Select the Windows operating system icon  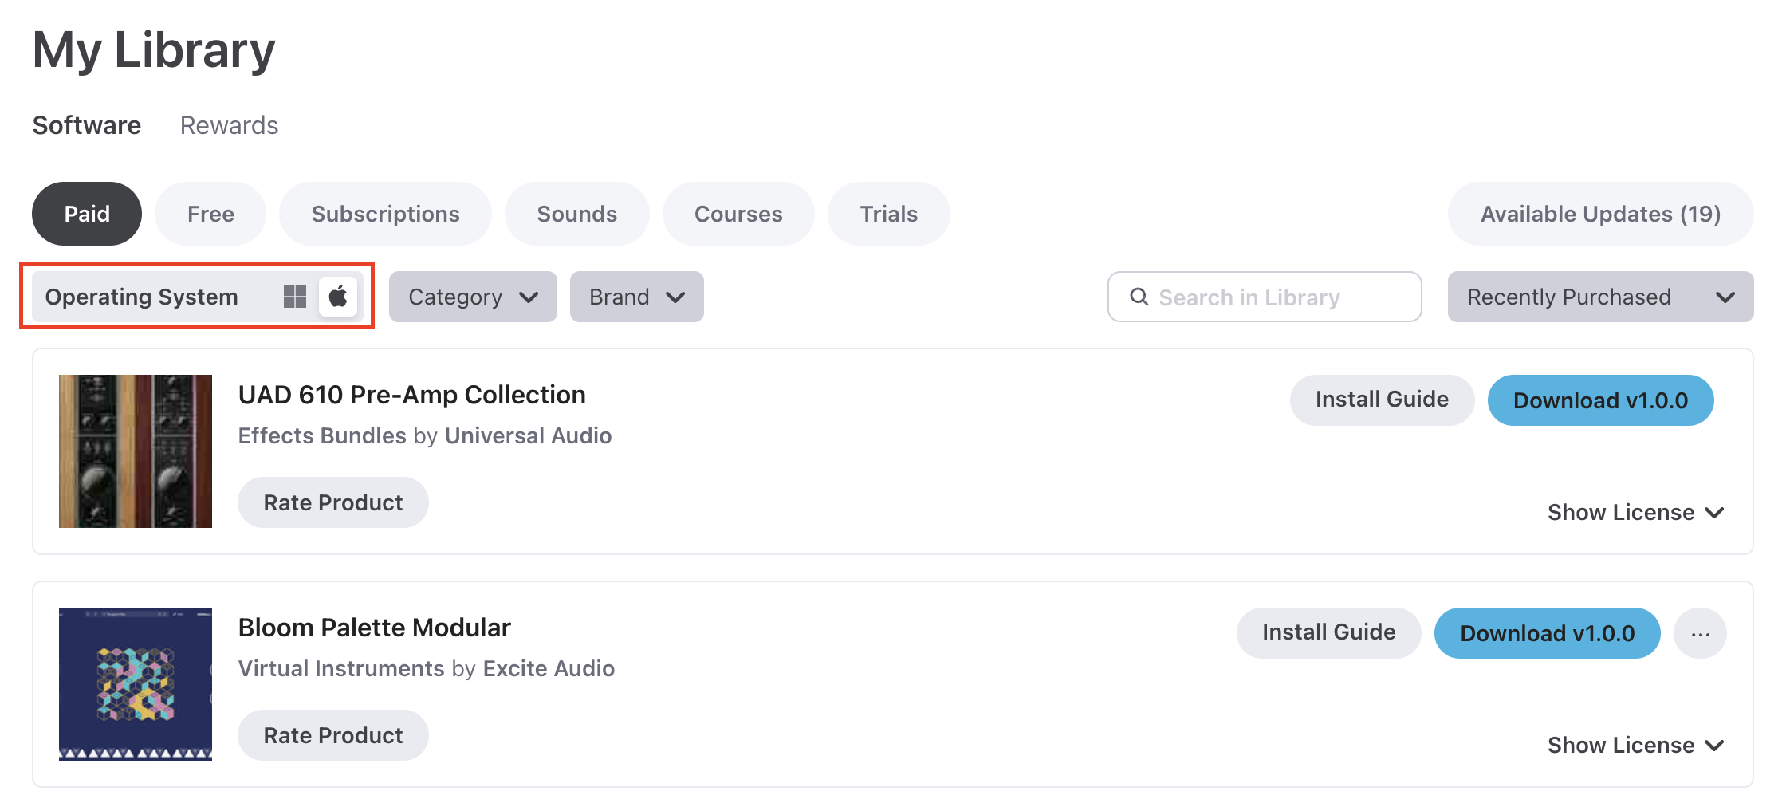point(295,297)
